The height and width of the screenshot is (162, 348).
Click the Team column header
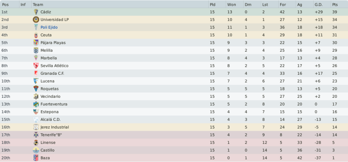(x=120, y=4)
